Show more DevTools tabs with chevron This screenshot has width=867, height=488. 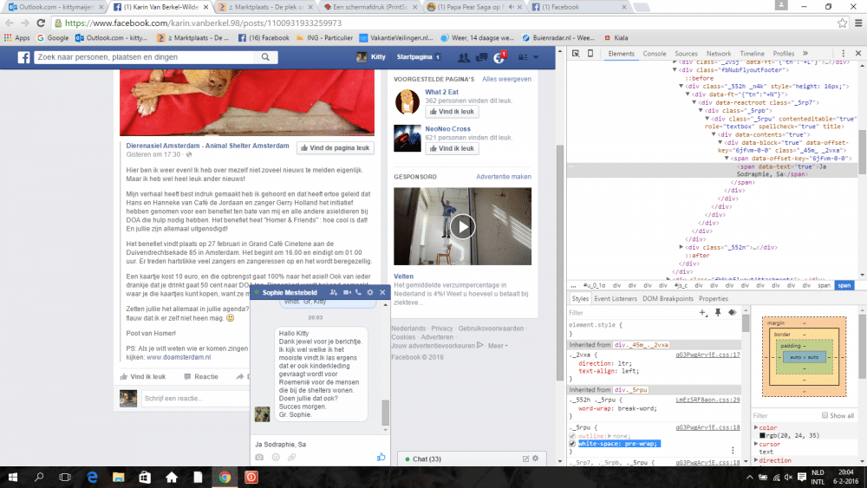pyautogui.click(x=805, y=54)
